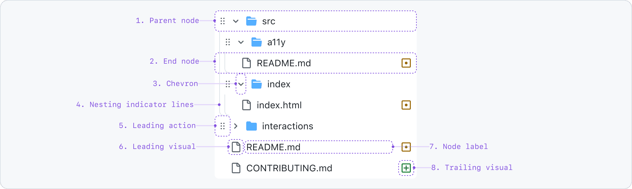This screenshot has width=632, height=189.
Task: Click the drag handle beside index folder
Action: coord(228,84)
